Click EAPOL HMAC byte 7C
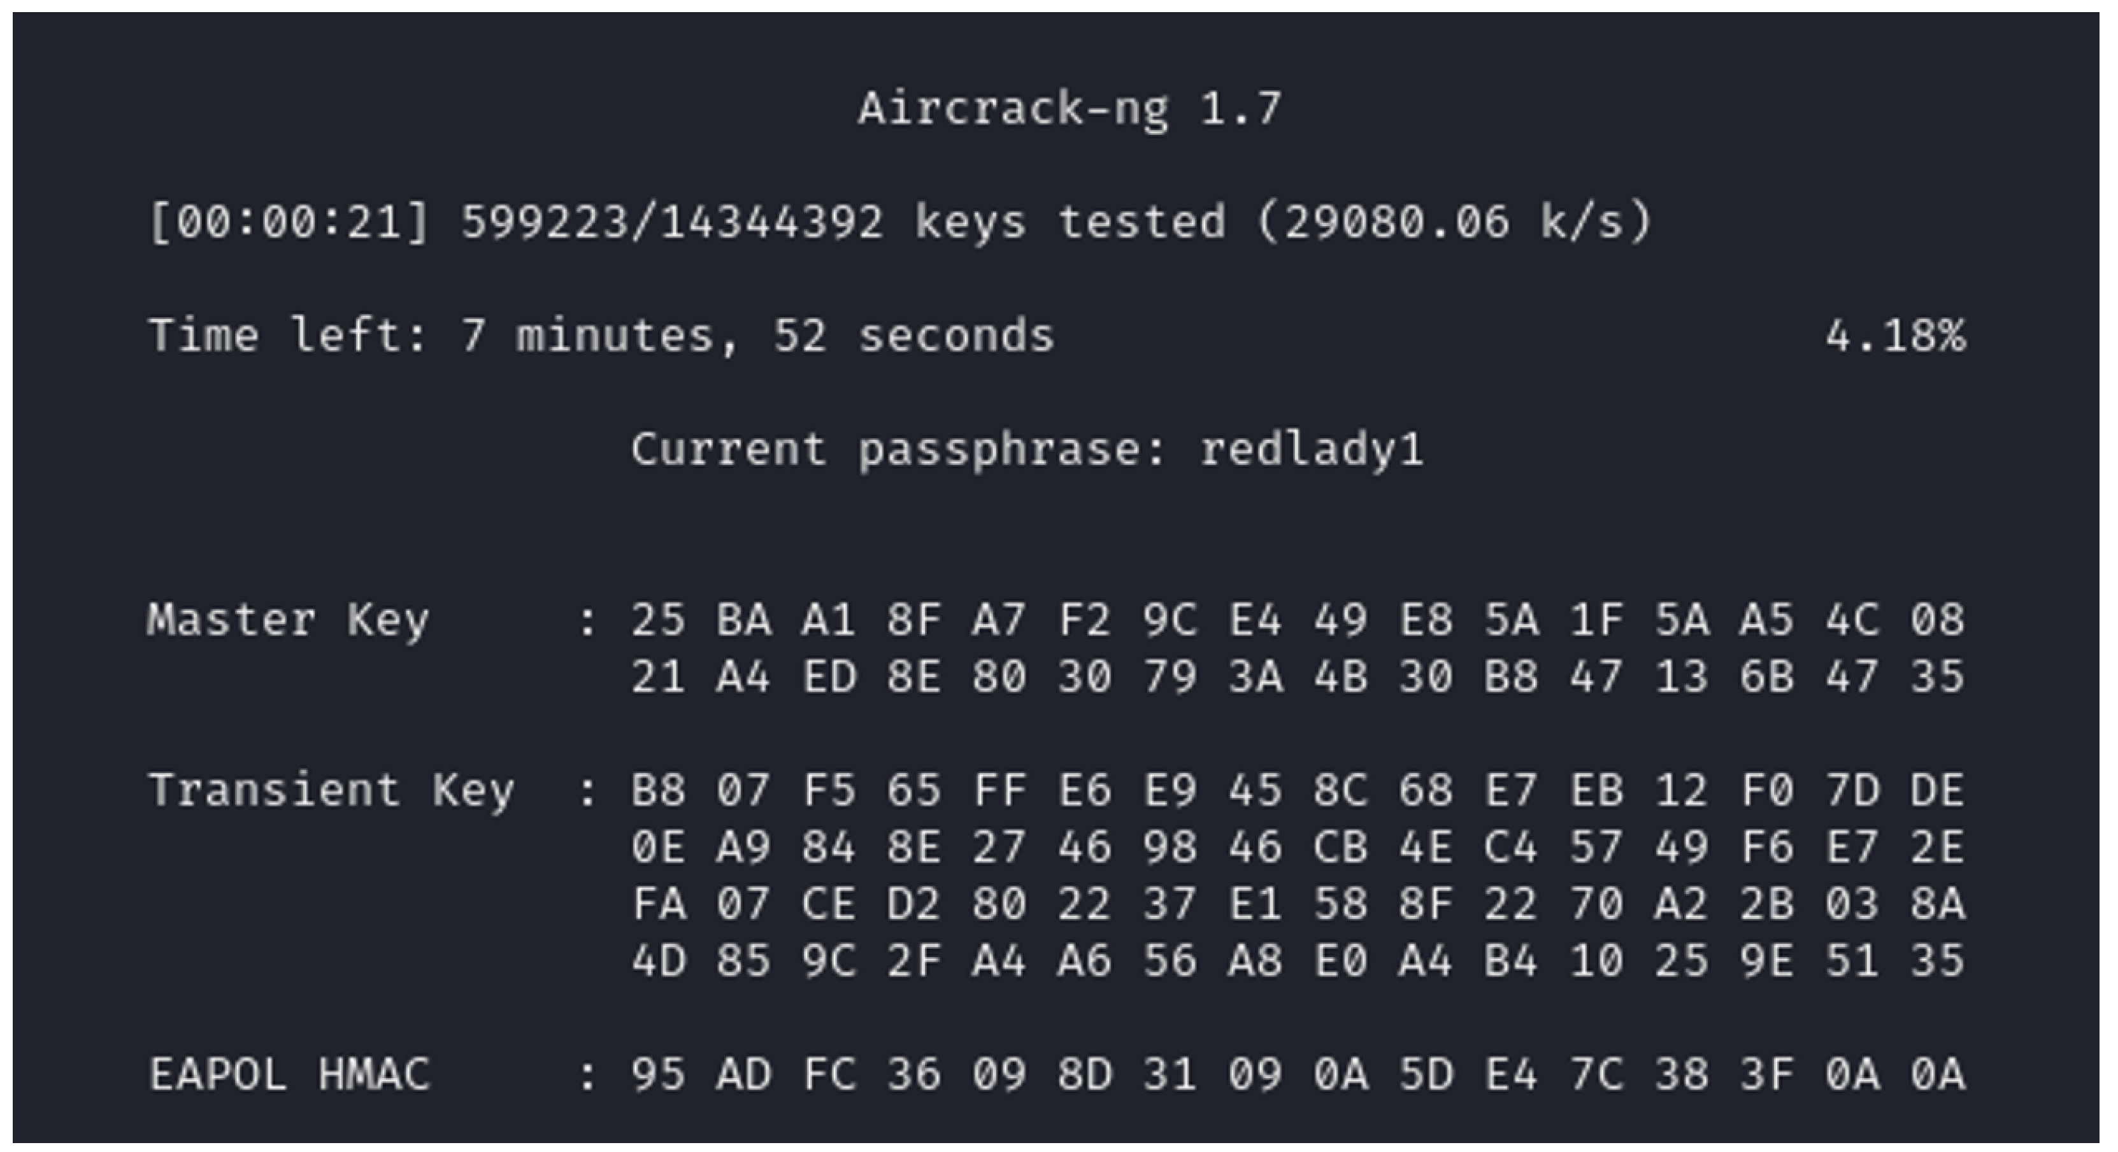 [1597, 1074]
